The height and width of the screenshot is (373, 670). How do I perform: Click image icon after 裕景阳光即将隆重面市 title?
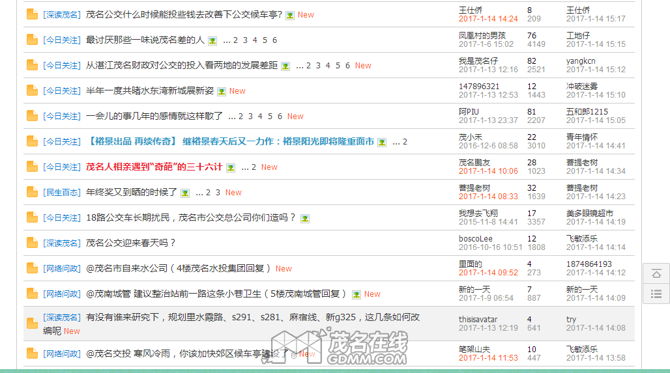[x=382, y=142]
